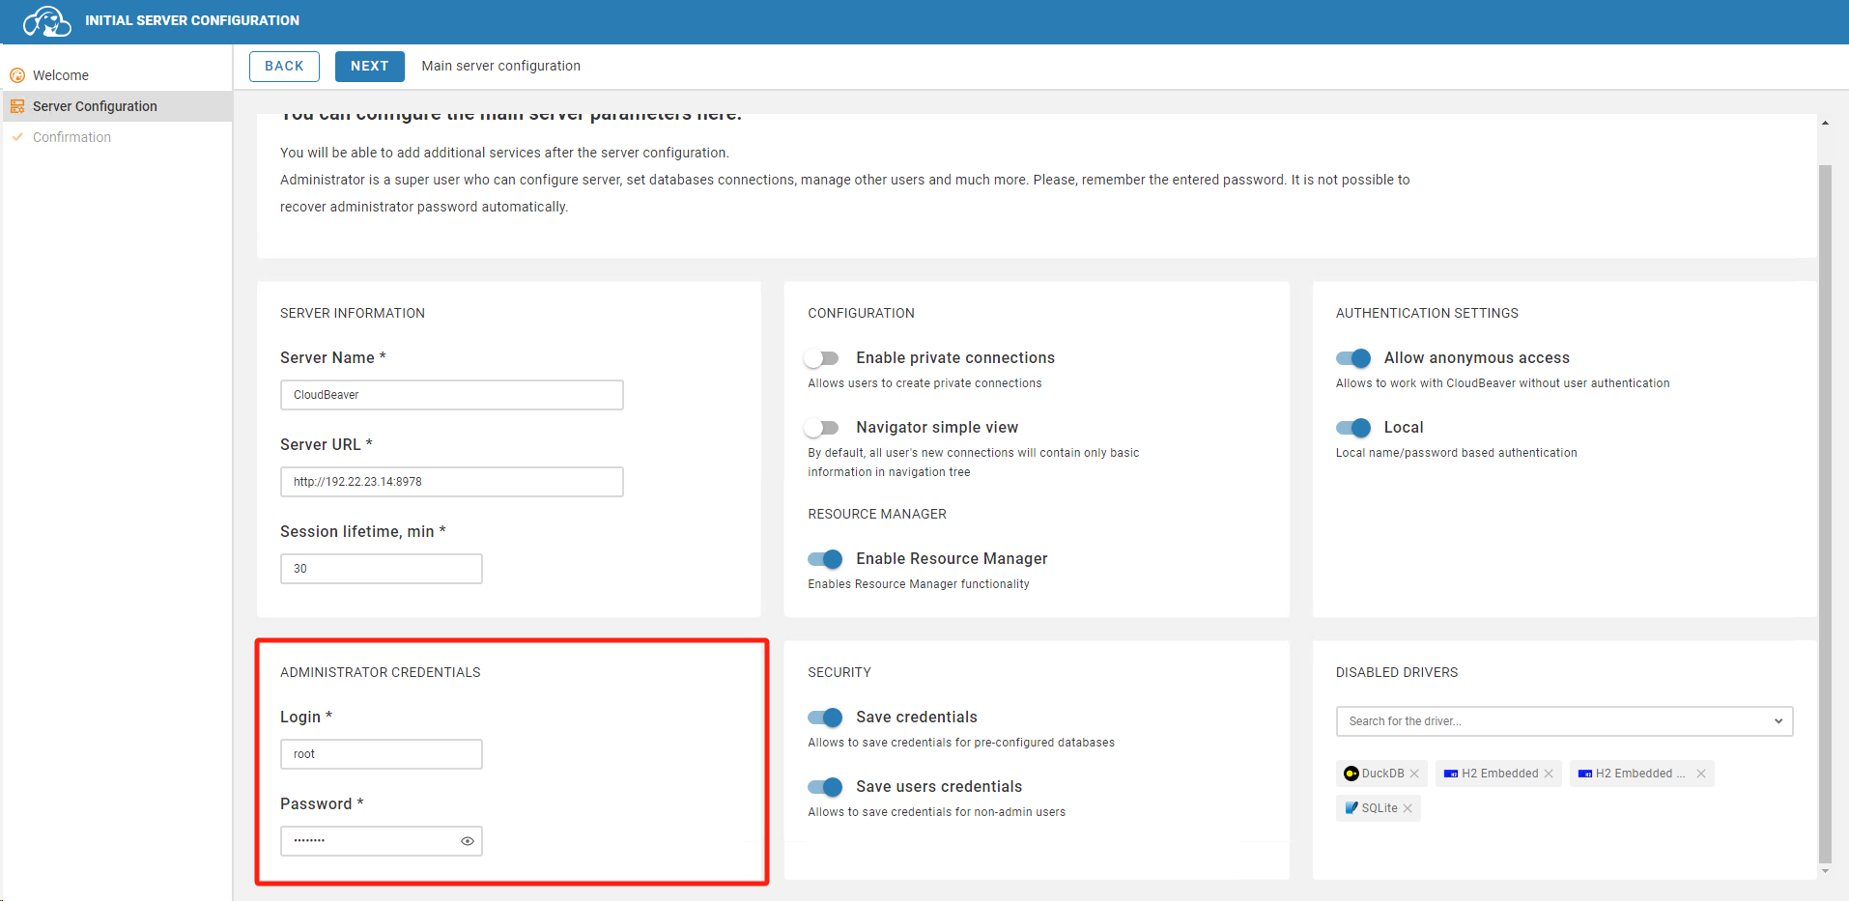
Task: Turn on Navigator simple view
Action: tap(823, 428)
